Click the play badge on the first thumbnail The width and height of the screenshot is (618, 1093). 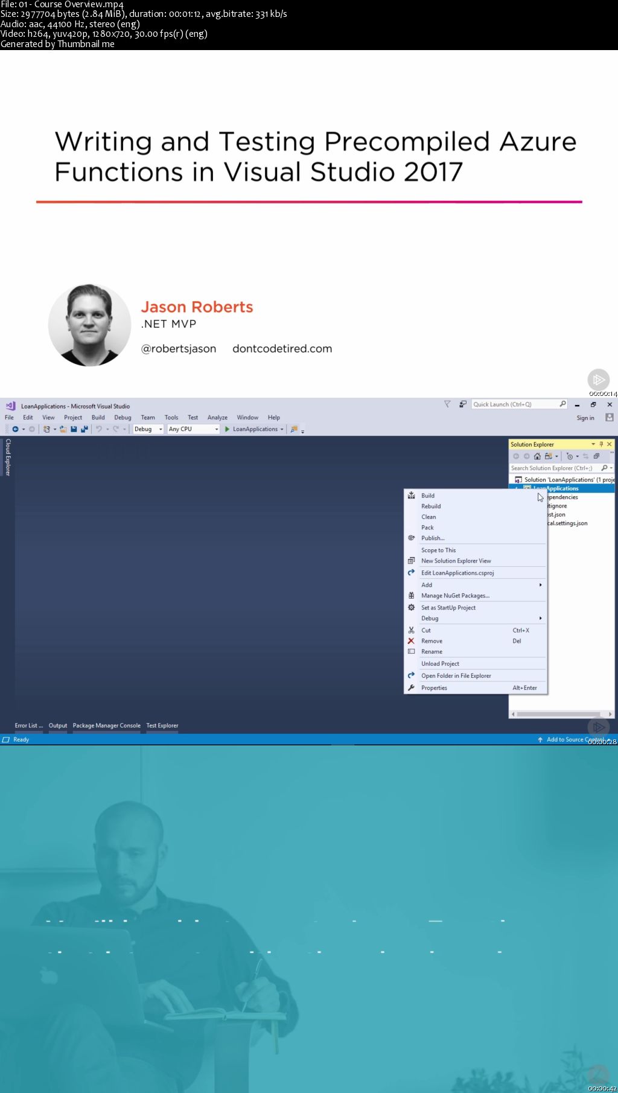(x=599, y=380)
